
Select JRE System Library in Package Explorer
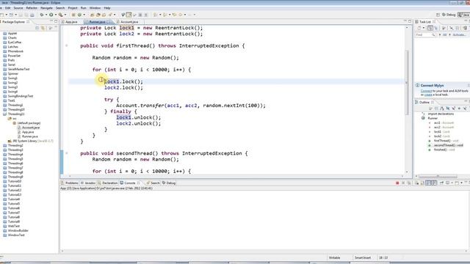point(30,141)
